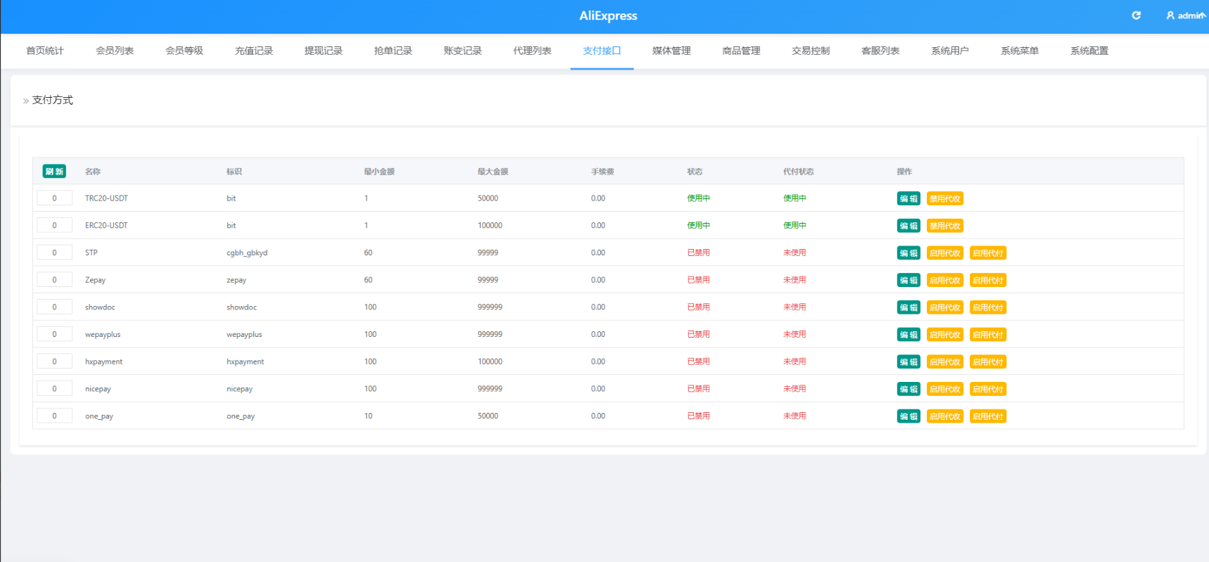Open the admin user menu

coord(1186,15)
